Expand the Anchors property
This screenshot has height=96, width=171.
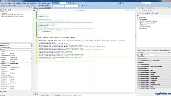click(1, 58)
